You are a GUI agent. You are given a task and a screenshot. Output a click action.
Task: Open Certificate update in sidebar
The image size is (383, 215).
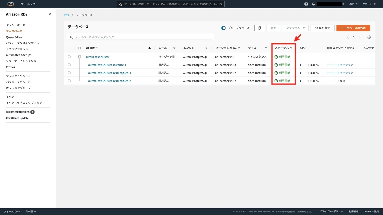pos(17,118)
